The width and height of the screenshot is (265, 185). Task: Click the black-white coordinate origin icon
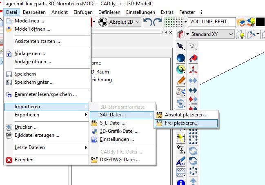click(x=103, y=22)
